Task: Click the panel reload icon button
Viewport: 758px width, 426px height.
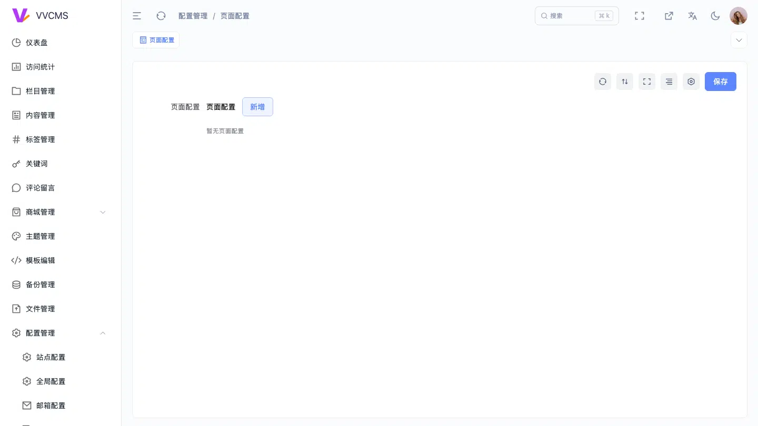Action: click(603, 82)
